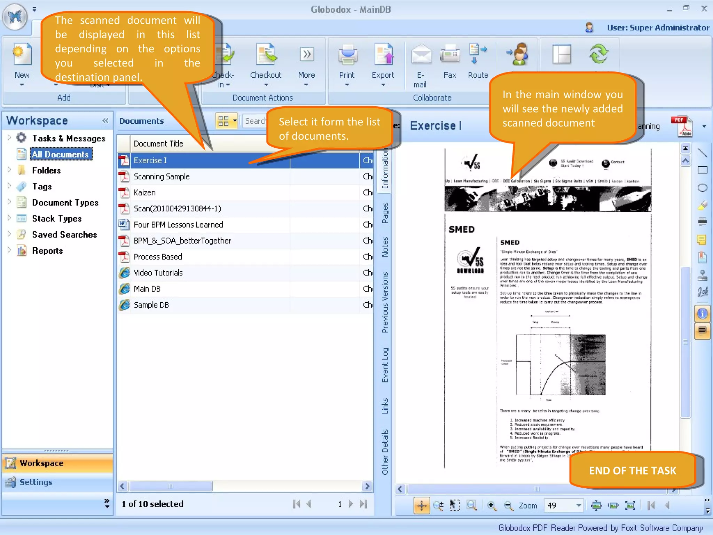This screenshot has width=713, height=535.
Task: Select the rectangle annotation tool
Action: click(x=703, y=170)
